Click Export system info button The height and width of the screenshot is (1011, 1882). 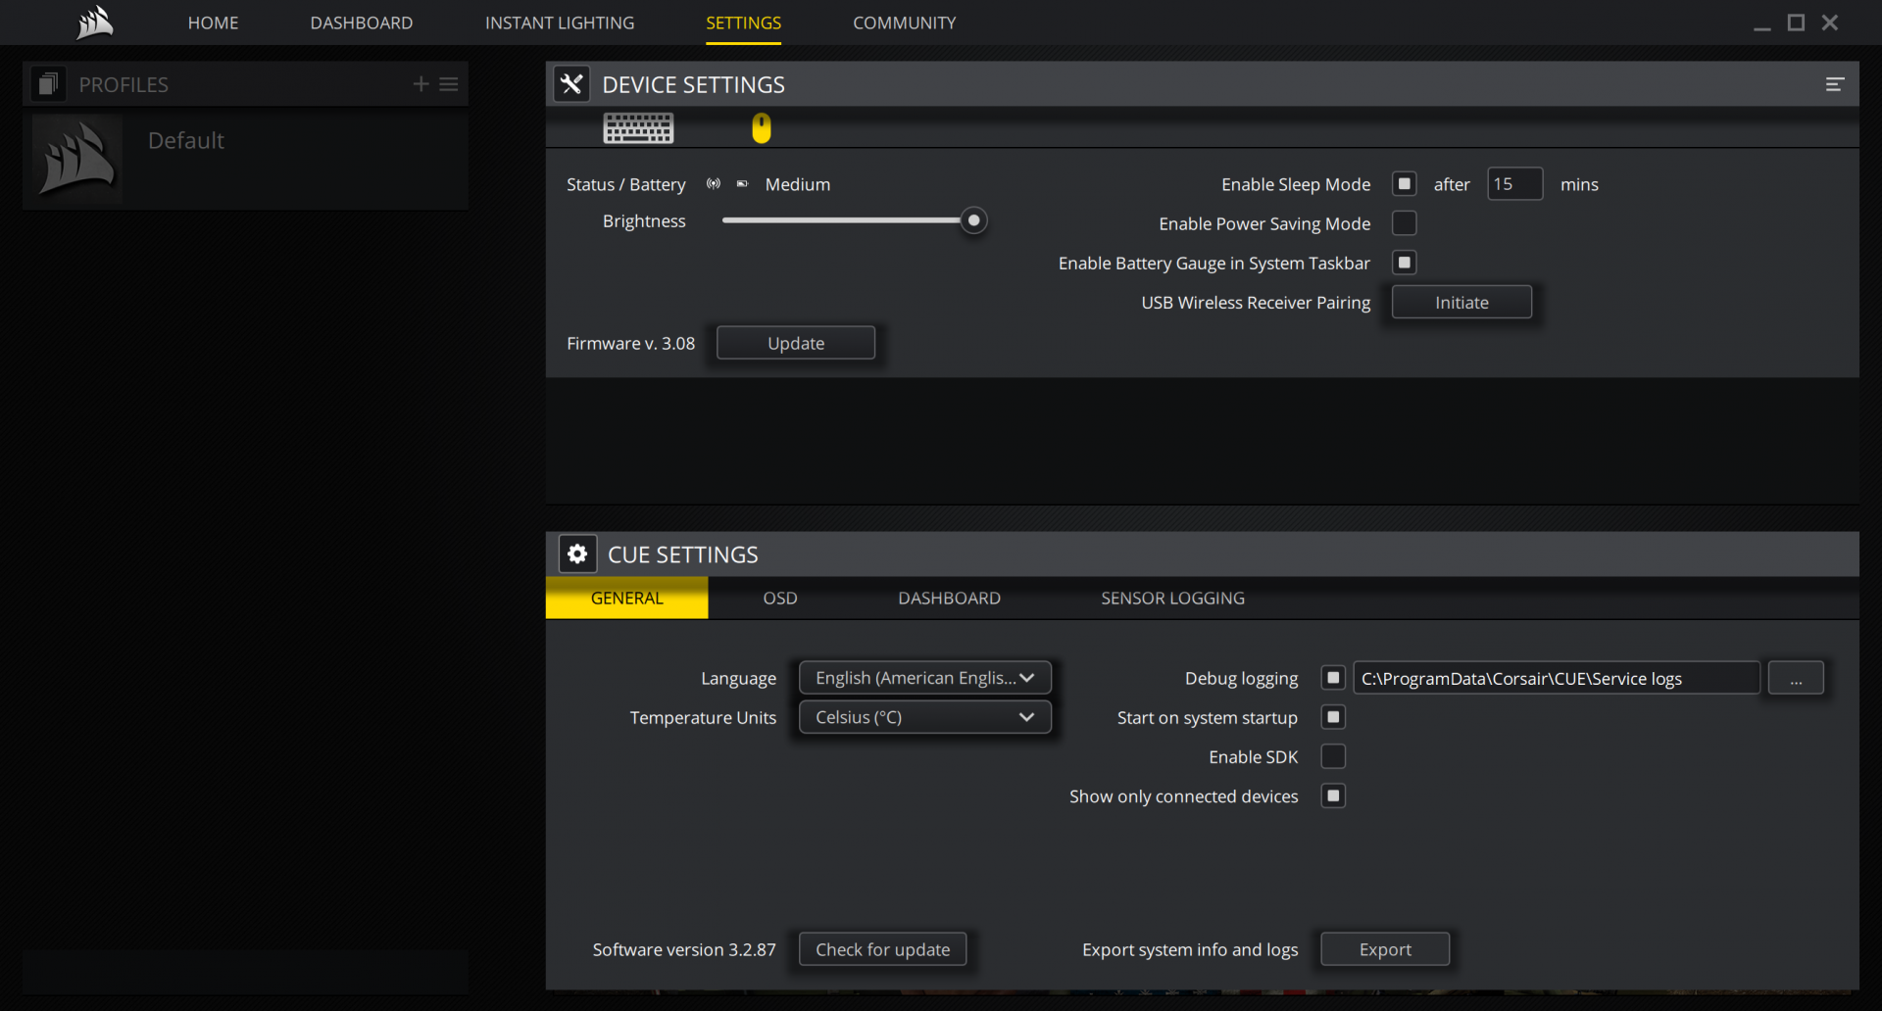click(x=1385, y=949)
